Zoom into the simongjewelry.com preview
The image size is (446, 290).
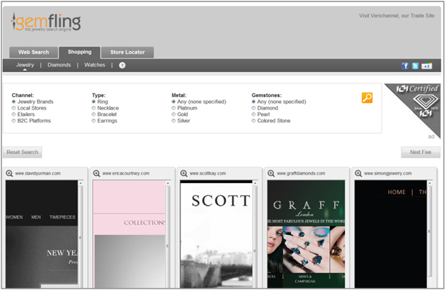pyautogui.click(x=358, y=173)
